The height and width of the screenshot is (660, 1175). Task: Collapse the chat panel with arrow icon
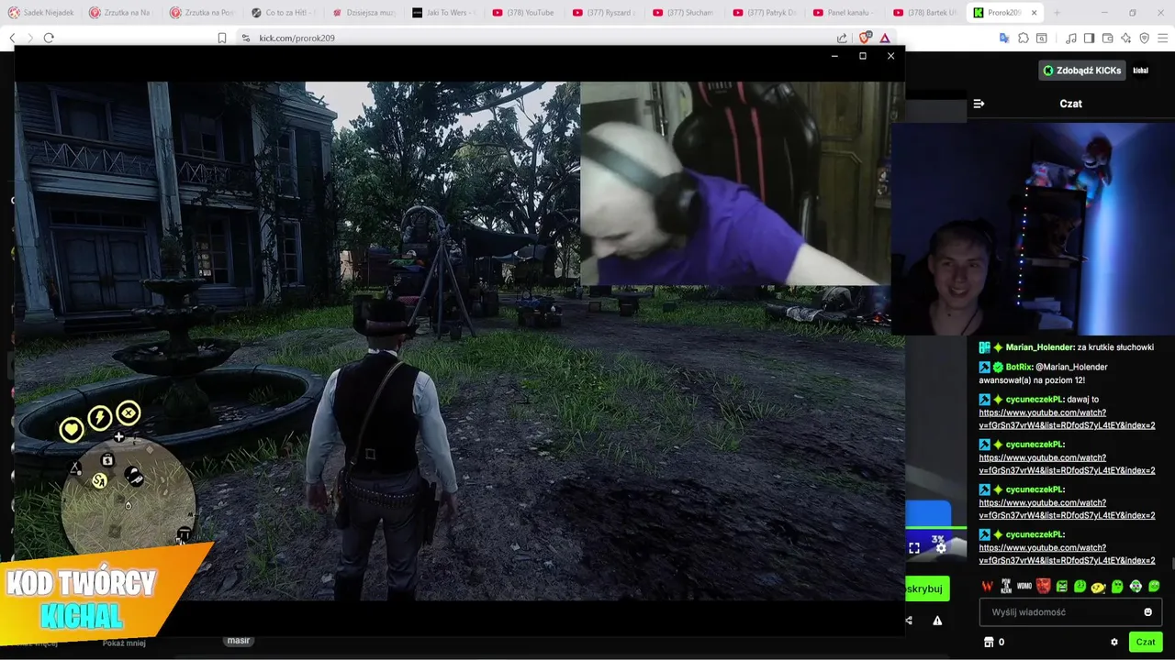pyautogui.click(x=979, y=104)
